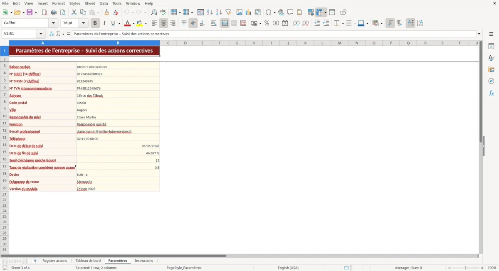Toggle Freeze Rows and Columns
Image resolution: width=499 pixels, height=271 pixels.
(320, 12)
